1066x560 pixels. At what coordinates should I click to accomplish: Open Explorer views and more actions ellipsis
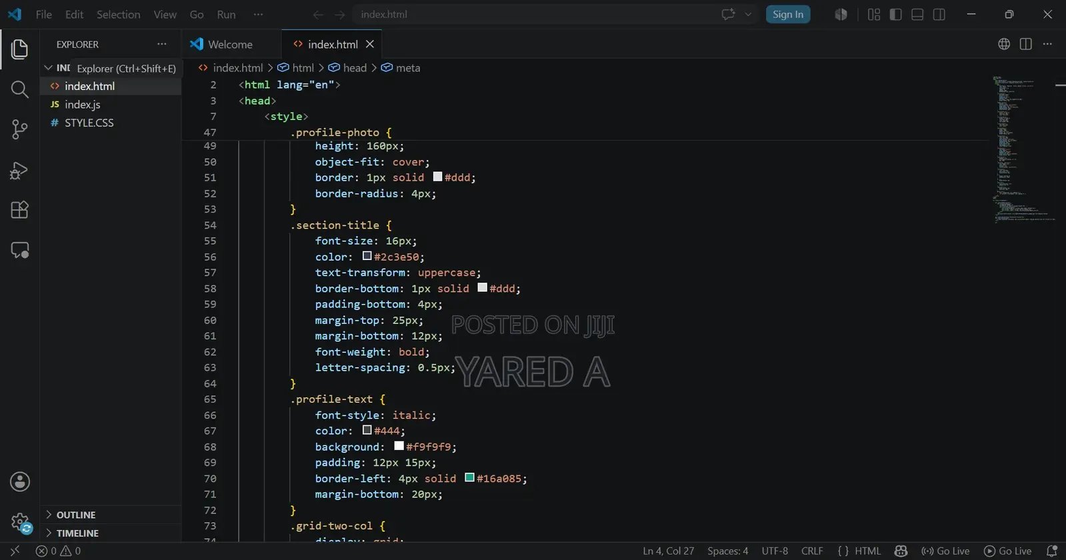tap(162, 44)
